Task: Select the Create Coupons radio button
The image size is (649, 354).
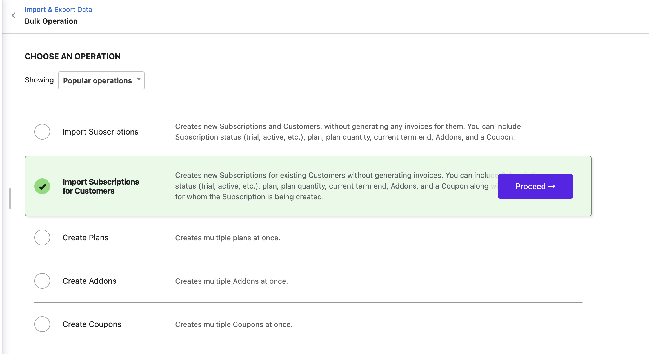Action: [x=42, y=324]
